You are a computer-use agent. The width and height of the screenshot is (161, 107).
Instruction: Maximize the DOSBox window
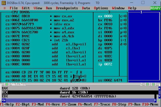(143, 3)
